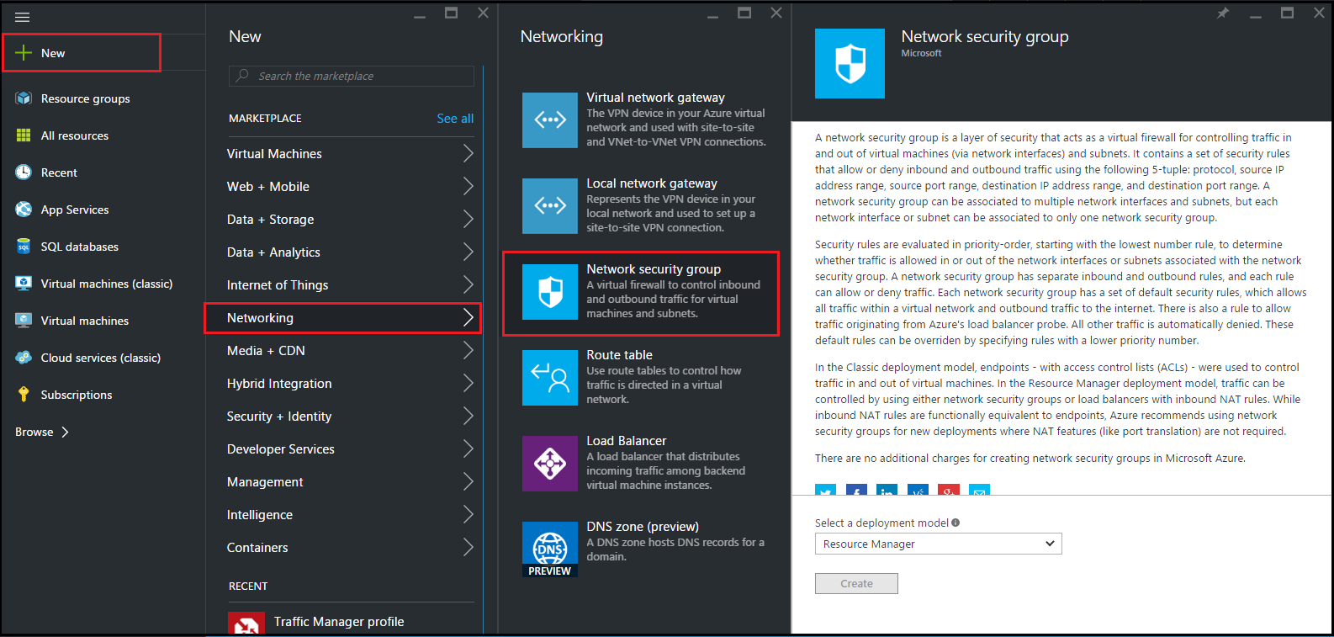Viewport: 1334px width, 637px height.
Task: Select Developer Services category
Action: 343,449
